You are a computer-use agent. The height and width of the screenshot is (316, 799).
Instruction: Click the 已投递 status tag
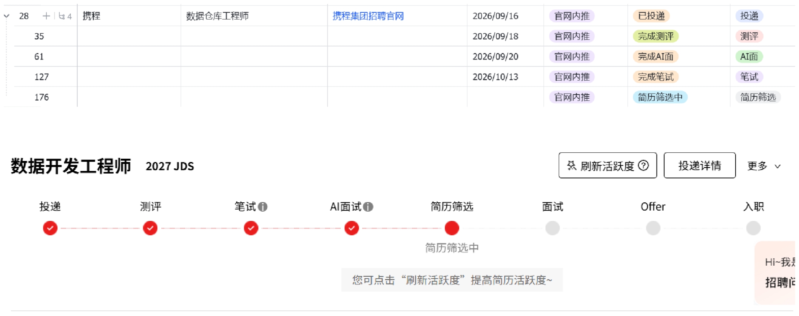click(651, 16)
